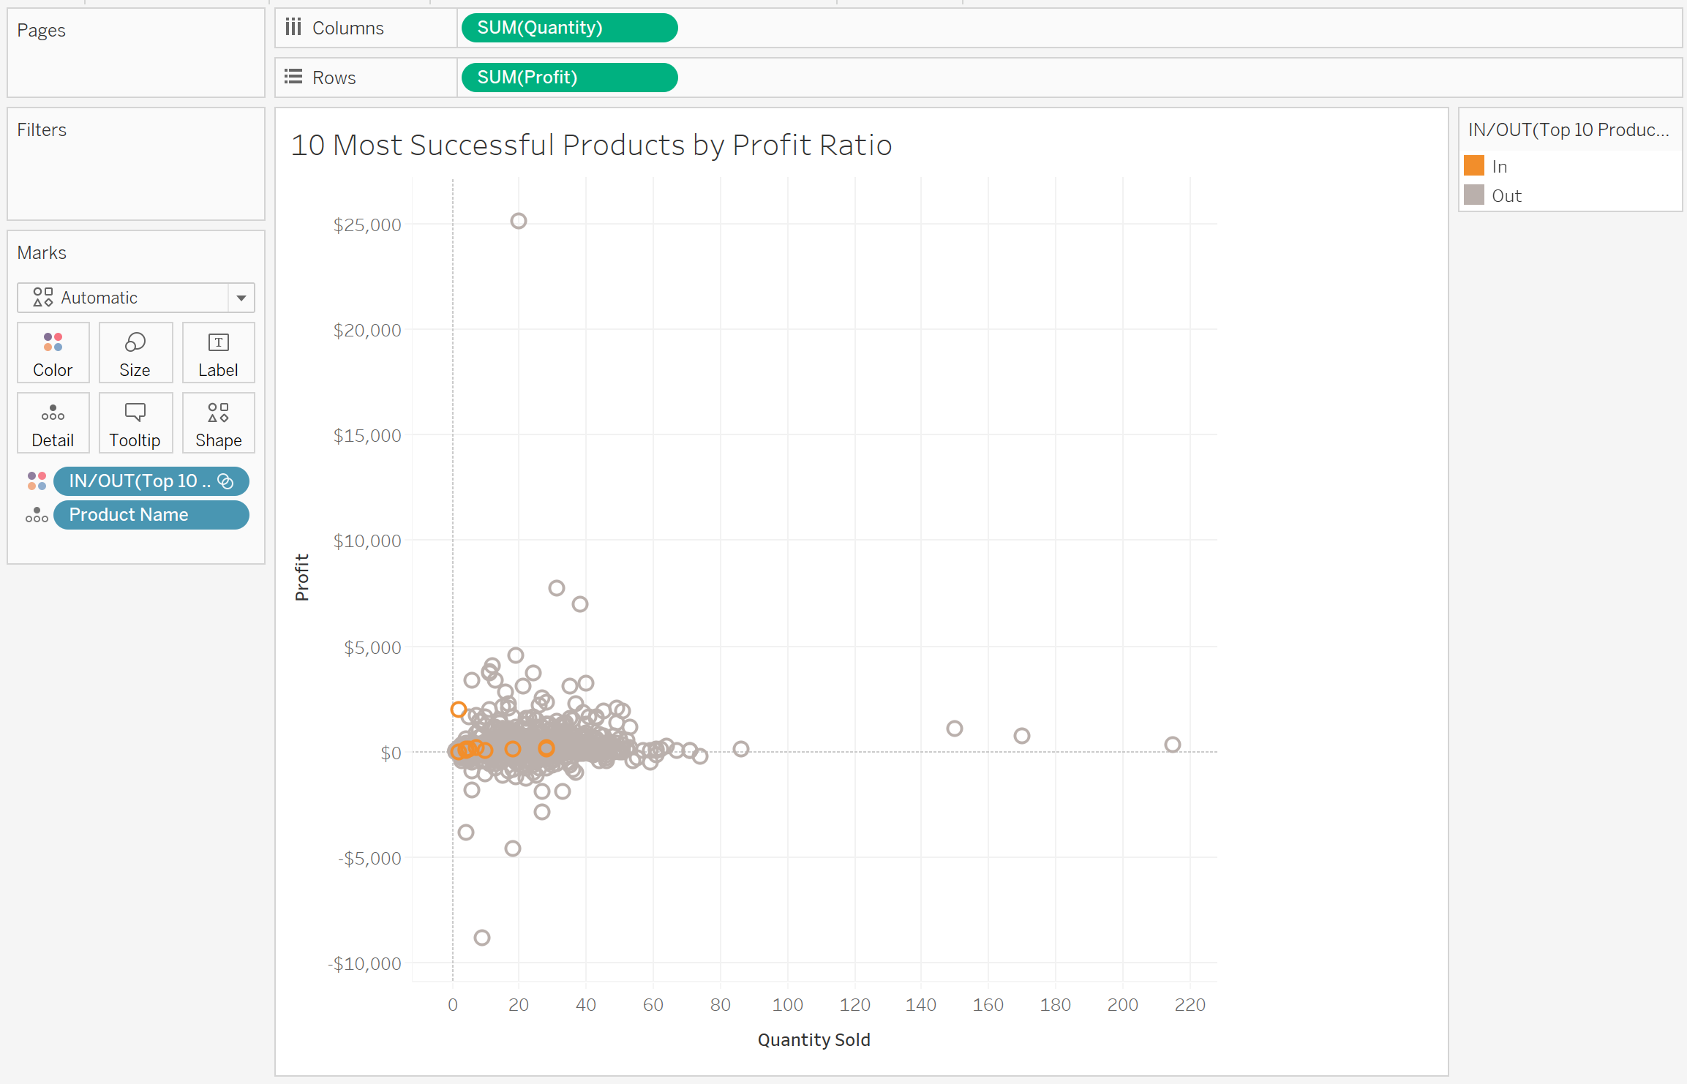Click the chart title text

coord(591,145)
